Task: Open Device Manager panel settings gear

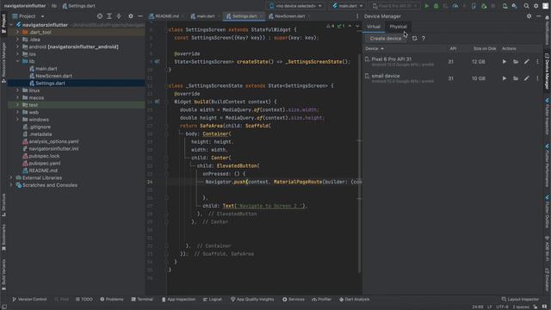Action: pos(529,16)
